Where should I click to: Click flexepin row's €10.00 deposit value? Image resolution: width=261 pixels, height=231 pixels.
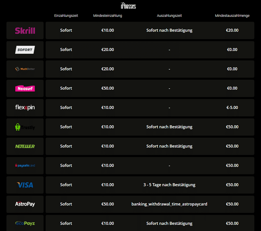[108, 108]
